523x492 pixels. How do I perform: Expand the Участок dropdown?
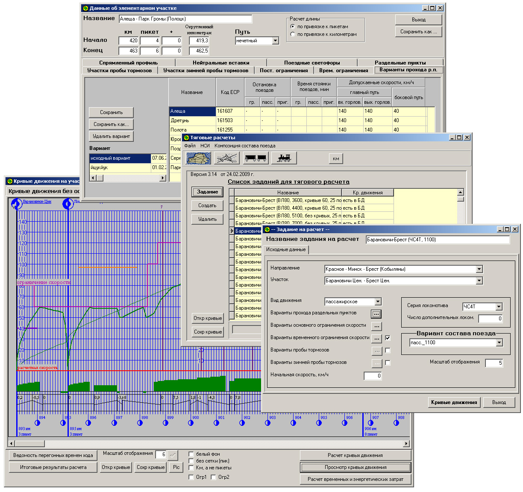point(479,281)
